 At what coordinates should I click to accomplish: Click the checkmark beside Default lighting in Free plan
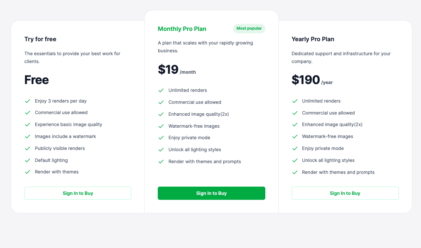click(28, 160)
